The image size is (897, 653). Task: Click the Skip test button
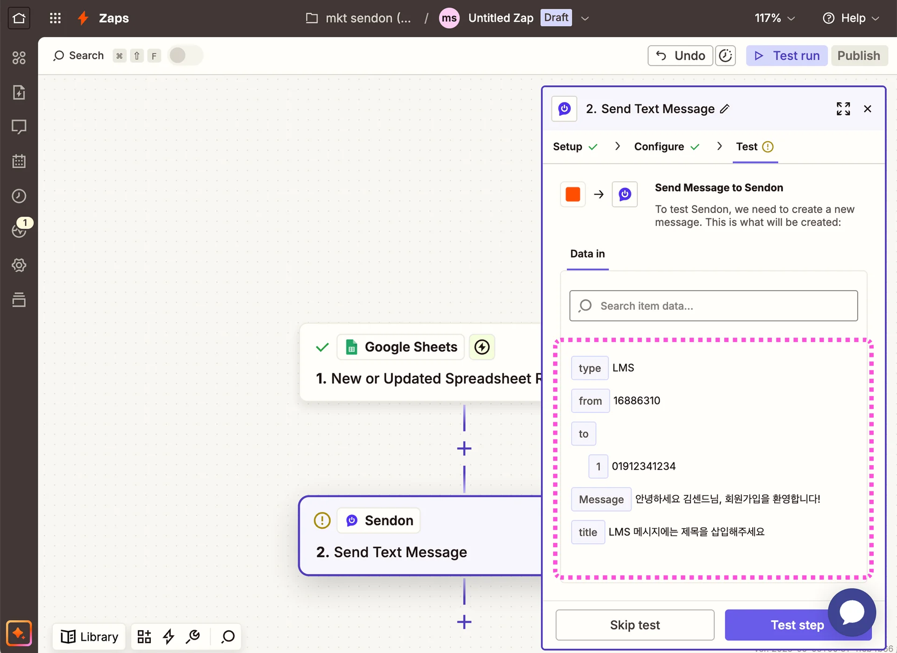634,625
